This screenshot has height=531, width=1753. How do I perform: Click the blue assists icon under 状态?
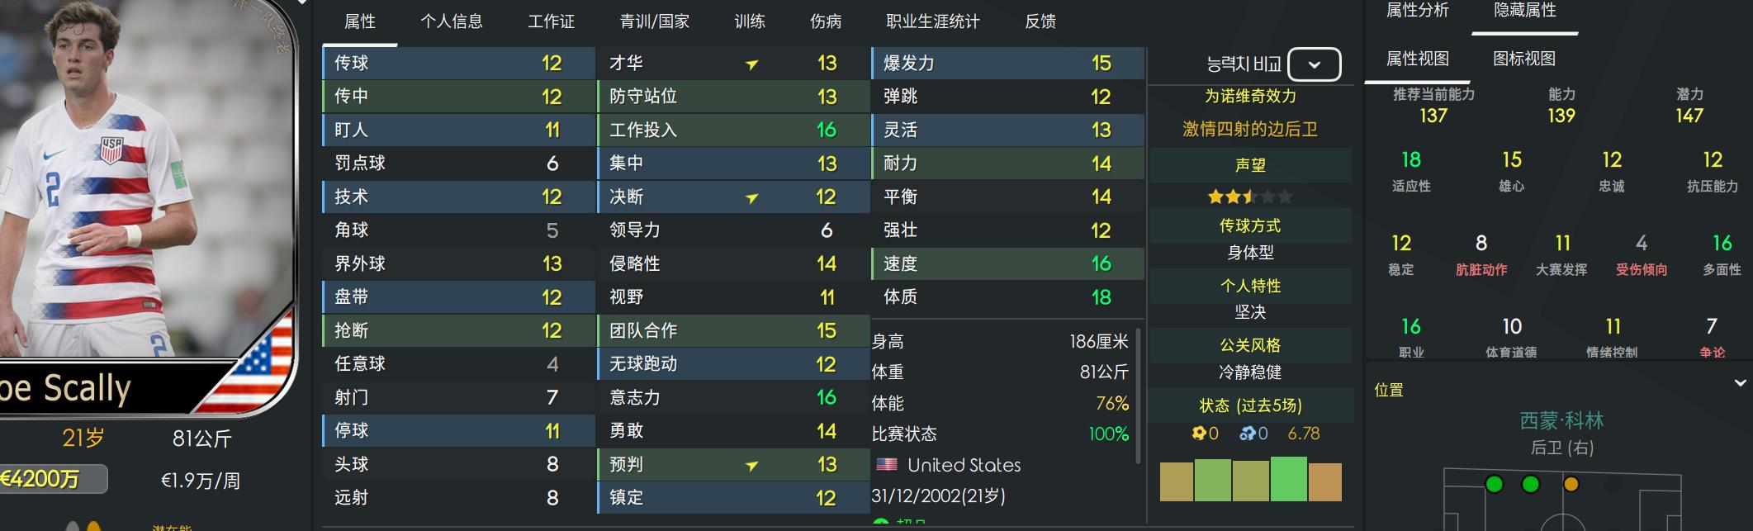coord(1247,434)
